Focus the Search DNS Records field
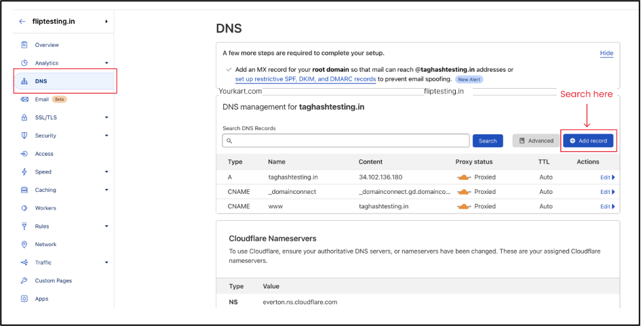641x326 pixels. click(x=346, y=140)
